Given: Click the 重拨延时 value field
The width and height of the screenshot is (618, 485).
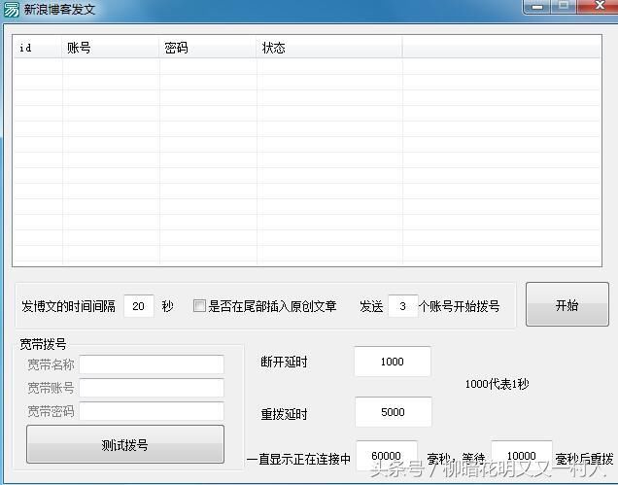Looking at the screenshot, I should point(394,412).
